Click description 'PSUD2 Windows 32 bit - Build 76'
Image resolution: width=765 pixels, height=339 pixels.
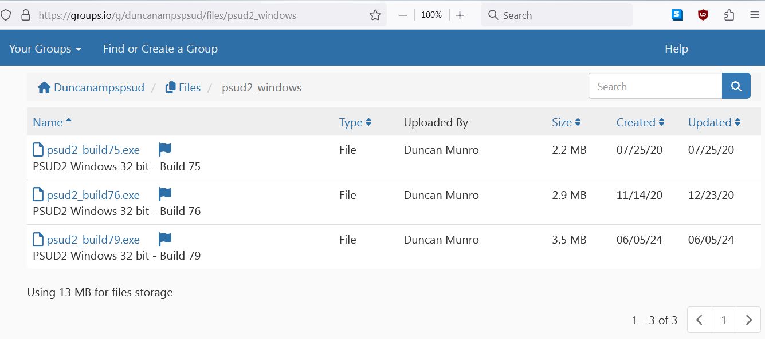pyautogui.click(x=117, y=212)
